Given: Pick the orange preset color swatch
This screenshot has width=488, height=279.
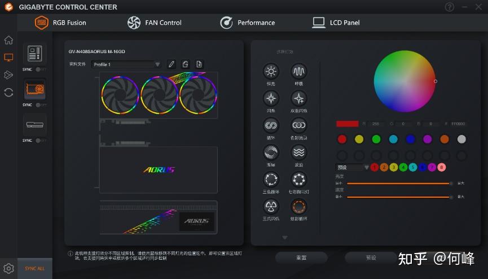Looking at the screenshot, I should pyautogui.click(x=445, y=139).
